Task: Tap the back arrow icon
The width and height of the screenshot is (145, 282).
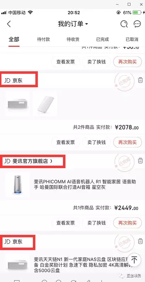Action: pos(9,24)
